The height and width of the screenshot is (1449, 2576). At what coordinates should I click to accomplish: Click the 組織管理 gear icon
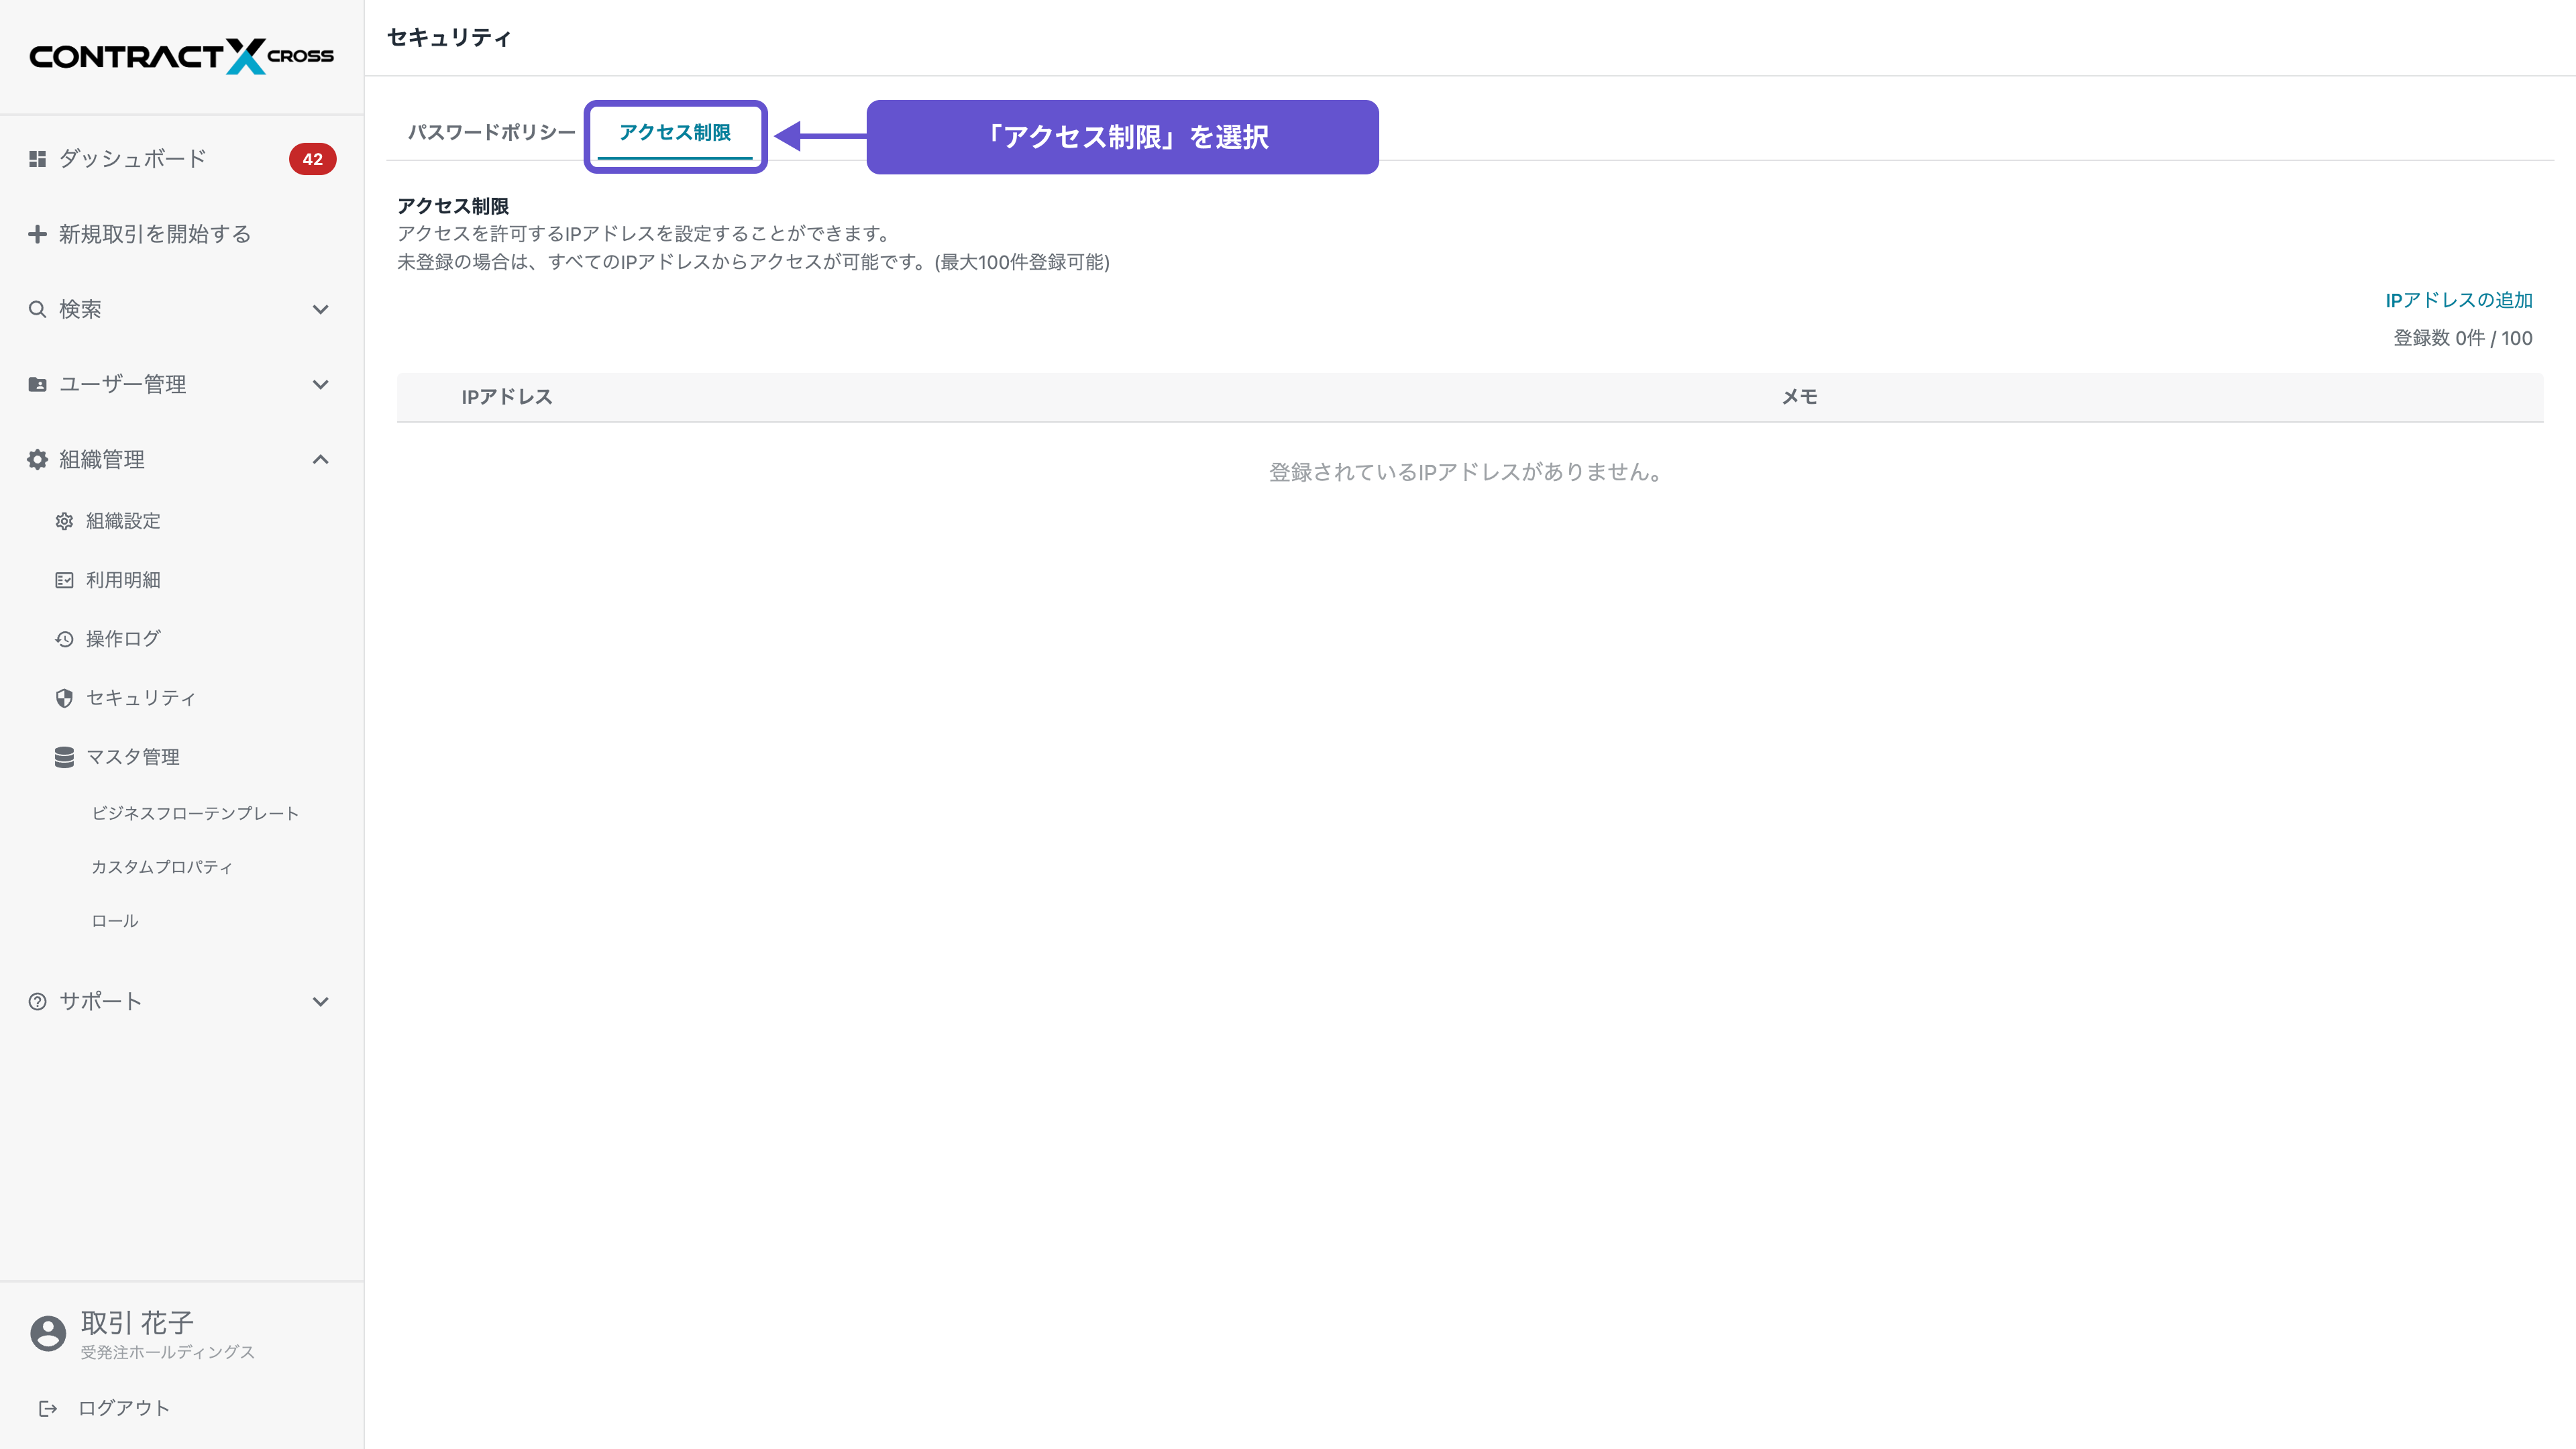click(x=37, y=459)
